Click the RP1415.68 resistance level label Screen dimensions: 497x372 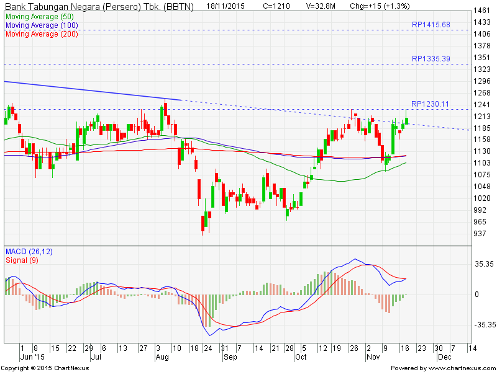coord(431,24)
